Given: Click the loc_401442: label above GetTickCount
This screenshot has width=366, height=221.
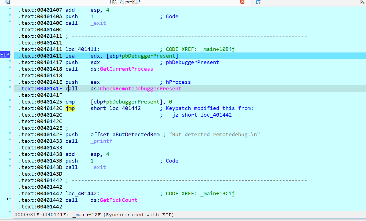Looking at the screenshot, I should pyautogui.click(x=83, y=194).
